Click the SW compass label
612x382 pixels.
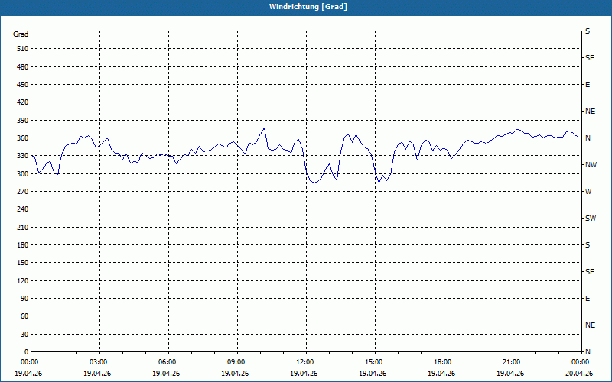591,219
